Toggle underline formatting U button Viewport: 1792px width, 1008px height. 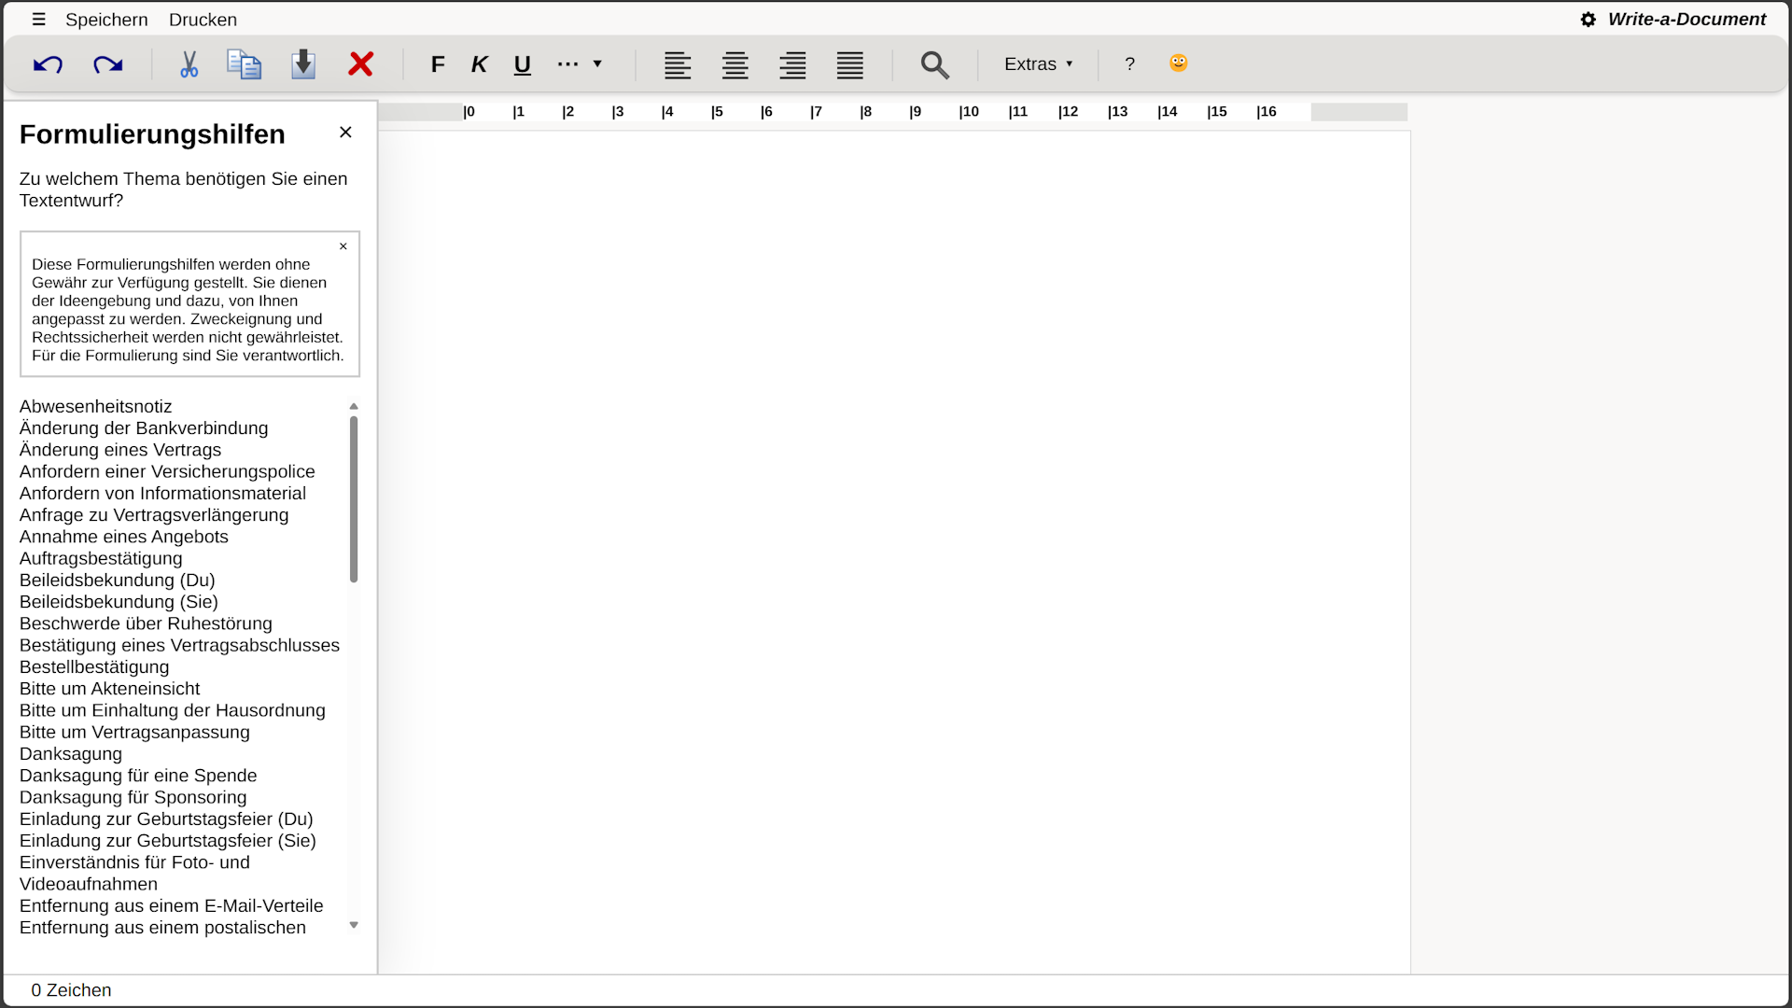point(522,64)
